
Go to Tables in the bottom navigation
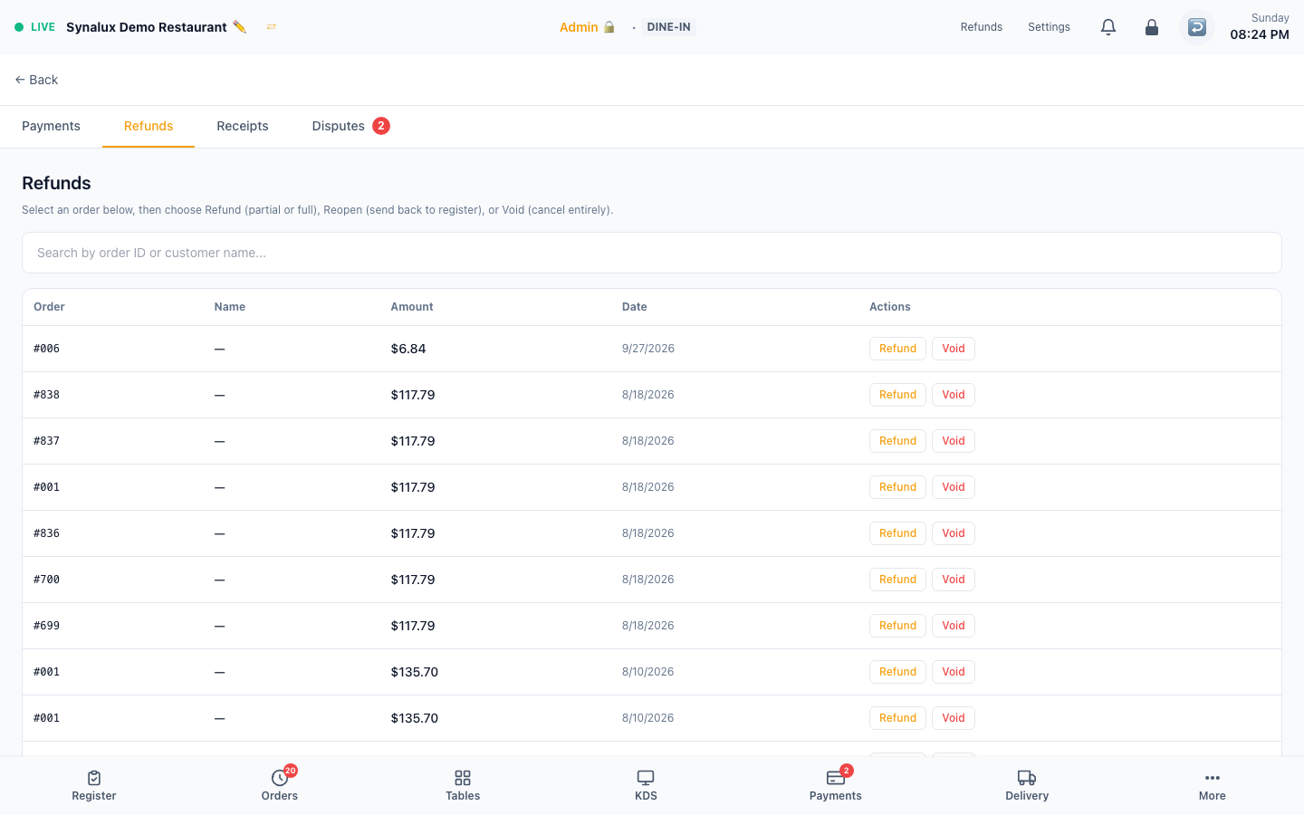[x=463, y=785]
